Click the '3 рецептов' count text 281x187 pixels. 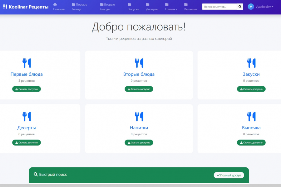tap(27, 81)
